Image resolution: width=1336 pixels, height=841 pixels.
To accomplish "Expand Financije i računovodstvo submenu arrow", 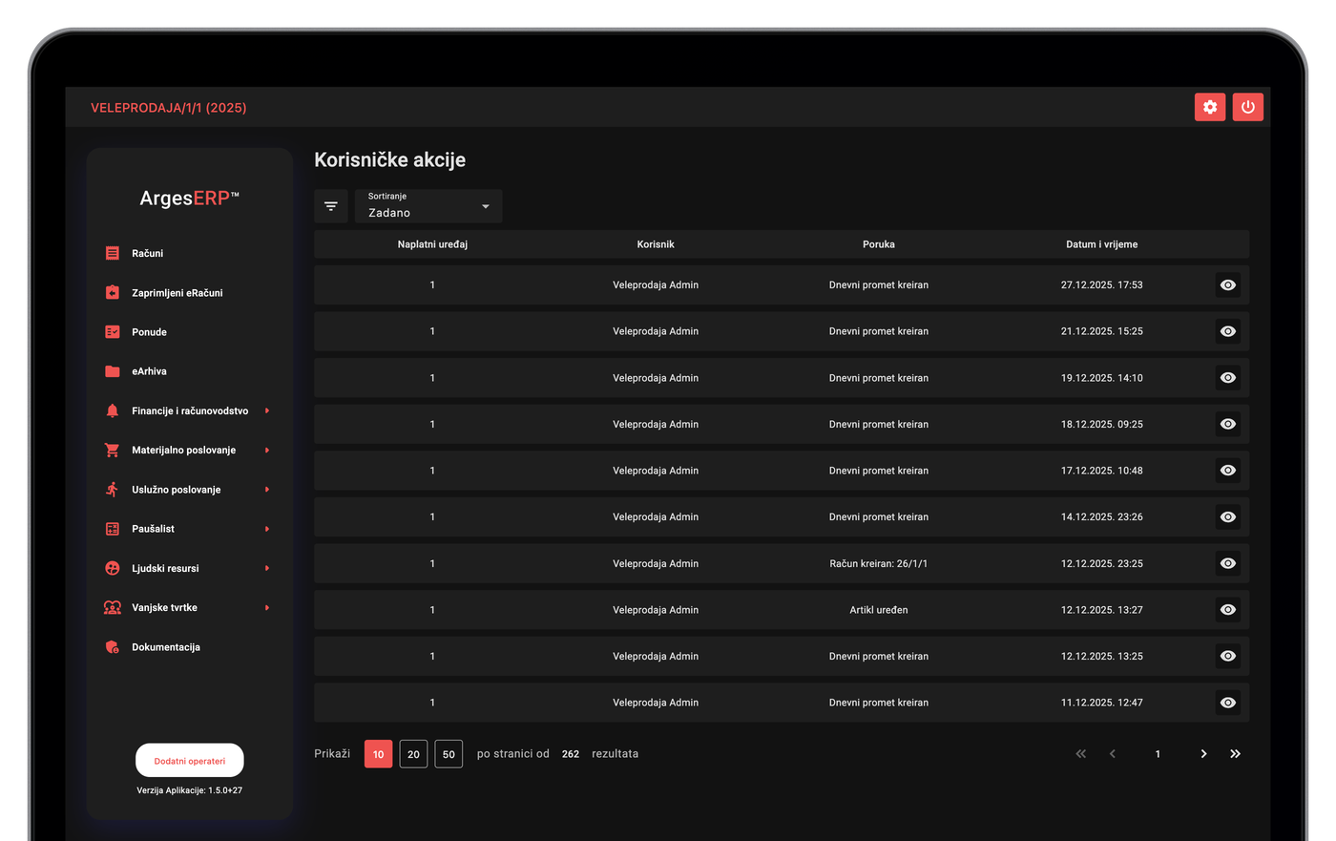I will point(267,410).
